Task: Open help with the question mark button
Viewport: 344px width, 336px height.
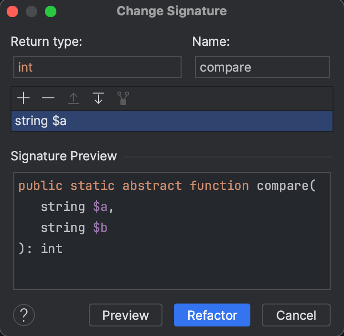Action: pos(24,315)
